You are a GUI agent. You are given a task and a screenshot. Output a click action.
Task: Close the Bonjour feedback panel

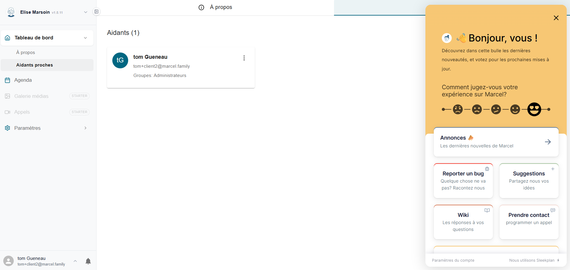pos(556,18)
